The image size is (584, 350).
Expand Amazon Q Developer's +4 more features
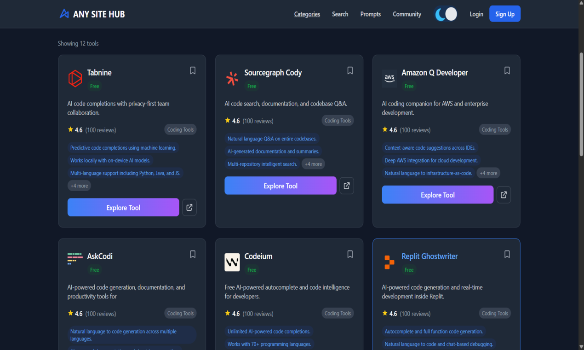[488, 173]
